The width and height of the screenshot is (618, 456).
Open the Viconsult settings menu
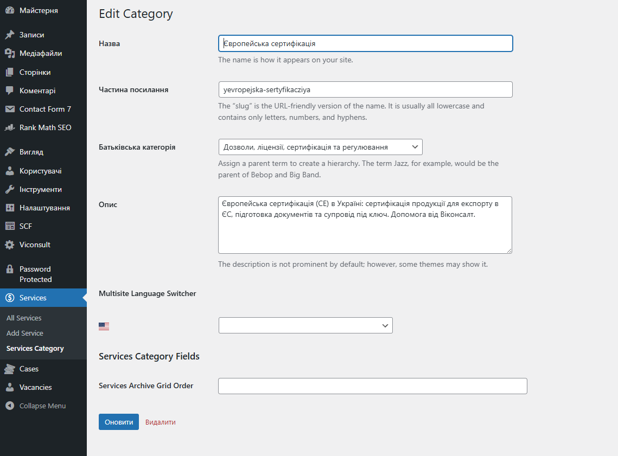pyautogui.click(x=35, y=245)
